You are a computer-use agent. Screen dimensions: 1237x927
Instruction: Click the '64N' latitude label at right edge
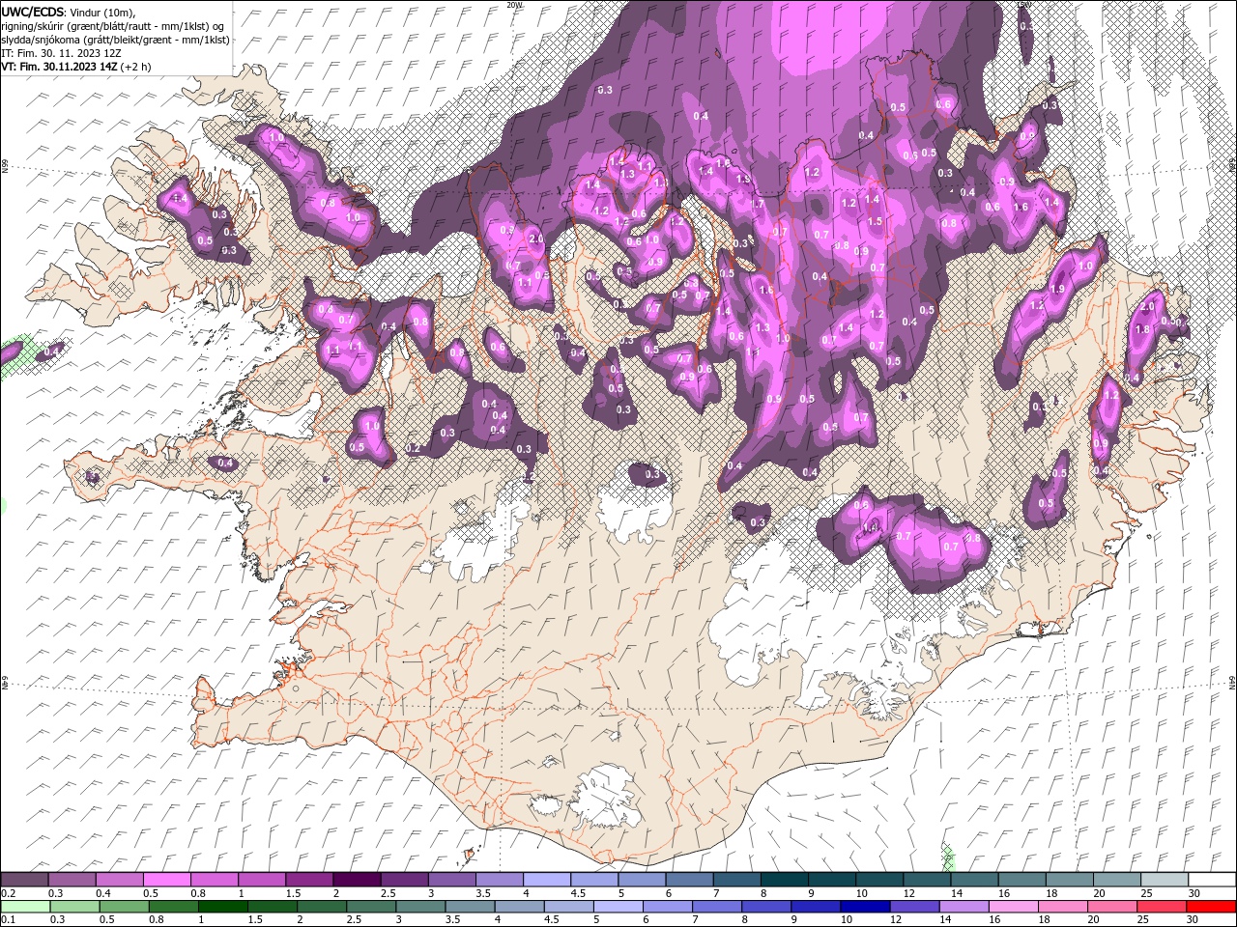pos(1232,682)
